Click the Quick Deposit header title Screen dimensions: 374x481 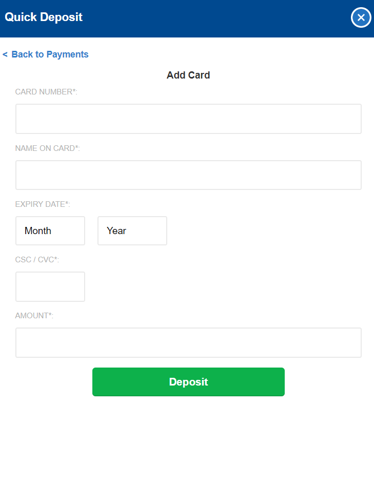point(44,17)
